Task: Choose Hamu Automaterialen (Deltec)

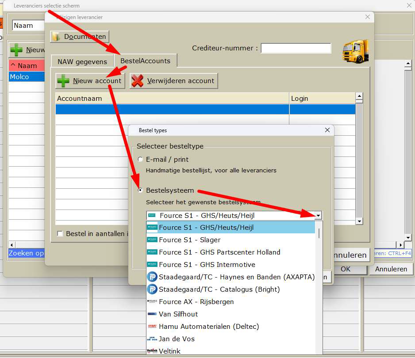Action: tap(231, 327)
